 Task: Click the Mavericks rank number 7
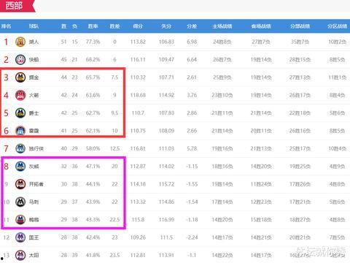pos(6,148)
